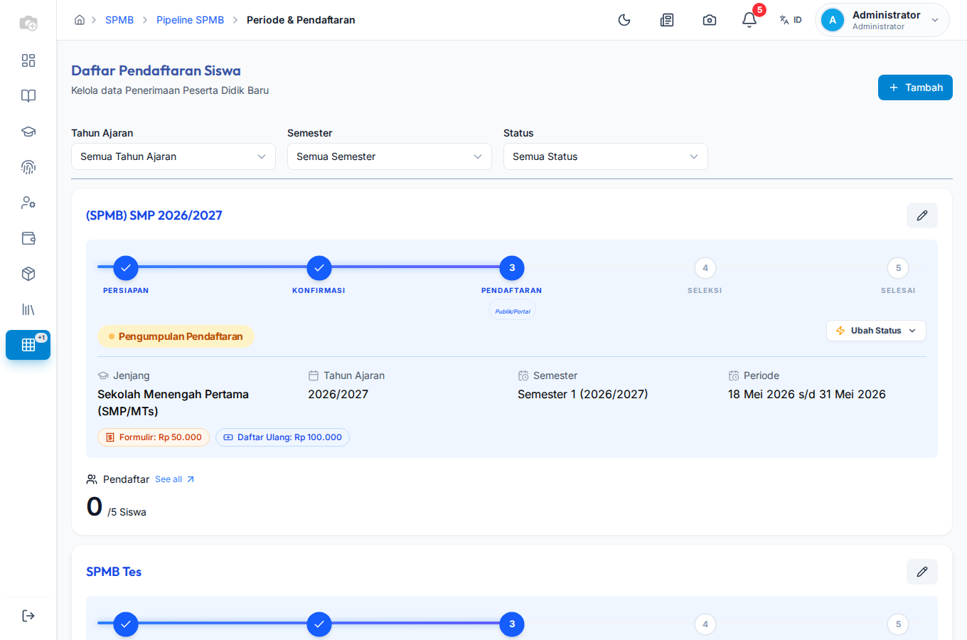967x640 pixels.
Task: Open notifications bell with 5 badge
Action: (x=749, y=20)
